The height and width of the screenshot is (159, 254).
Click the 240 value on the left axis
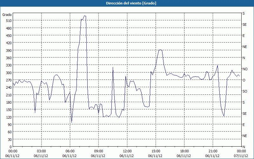(x=9, y=87)
